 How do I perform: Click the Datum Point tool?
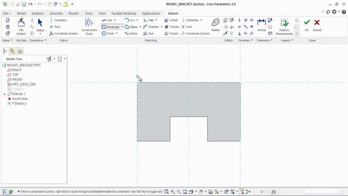coord(55,27)
